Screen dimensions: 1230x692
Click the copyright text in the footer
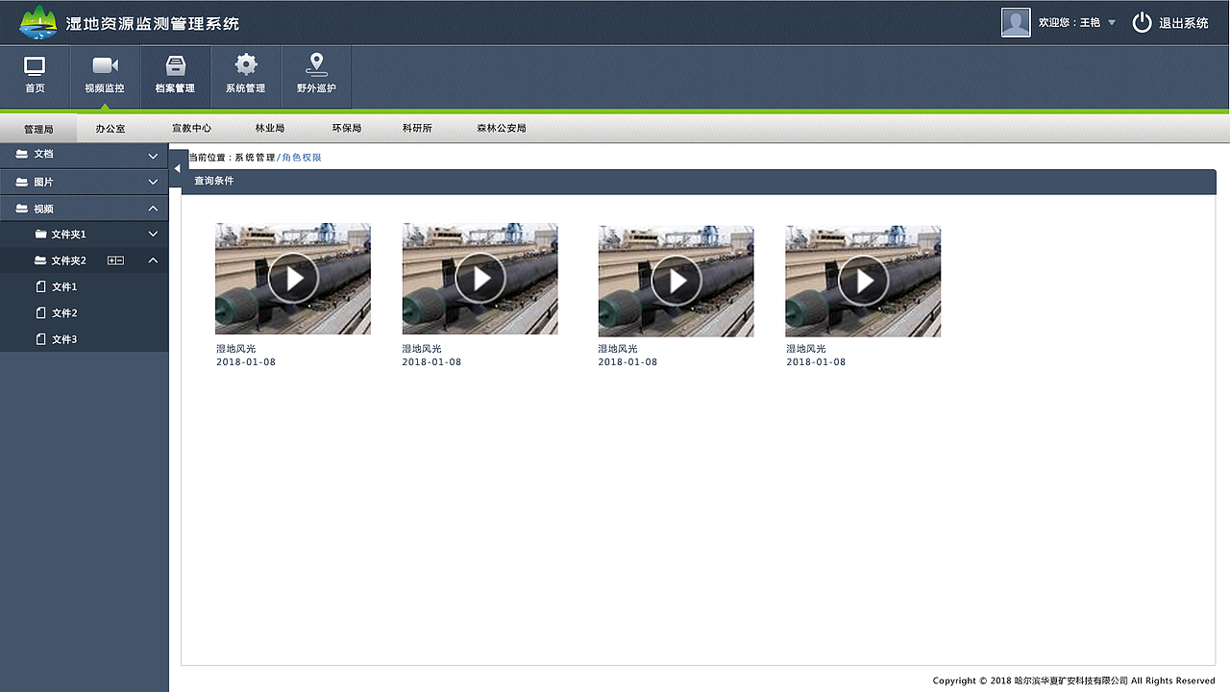tap(1073, 680)
